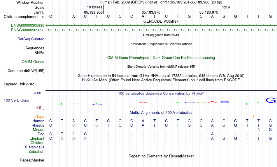Open the upper ENSG00000305830 gene label
This screenshot has width=277, height=167.
[28, 26]
